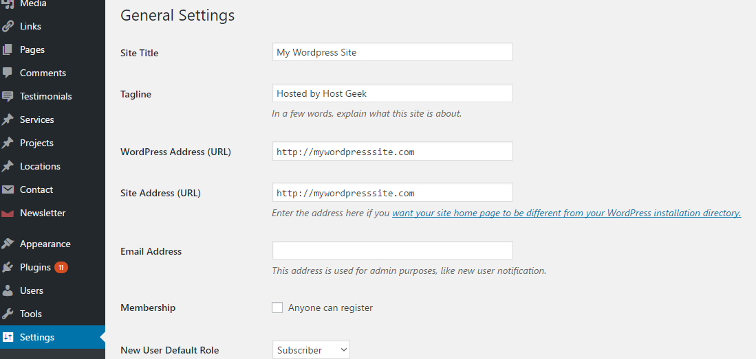Open the New User Default Role dropdown
The image size is (756, 359).
point(311,350)
